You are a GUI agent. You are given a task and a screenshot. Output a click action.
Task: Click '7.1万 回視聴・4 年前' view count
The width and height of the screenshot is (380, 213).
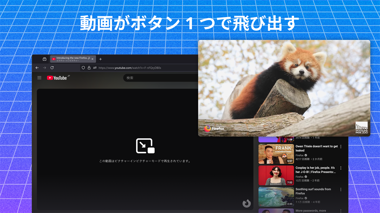[x=308, y=202]
